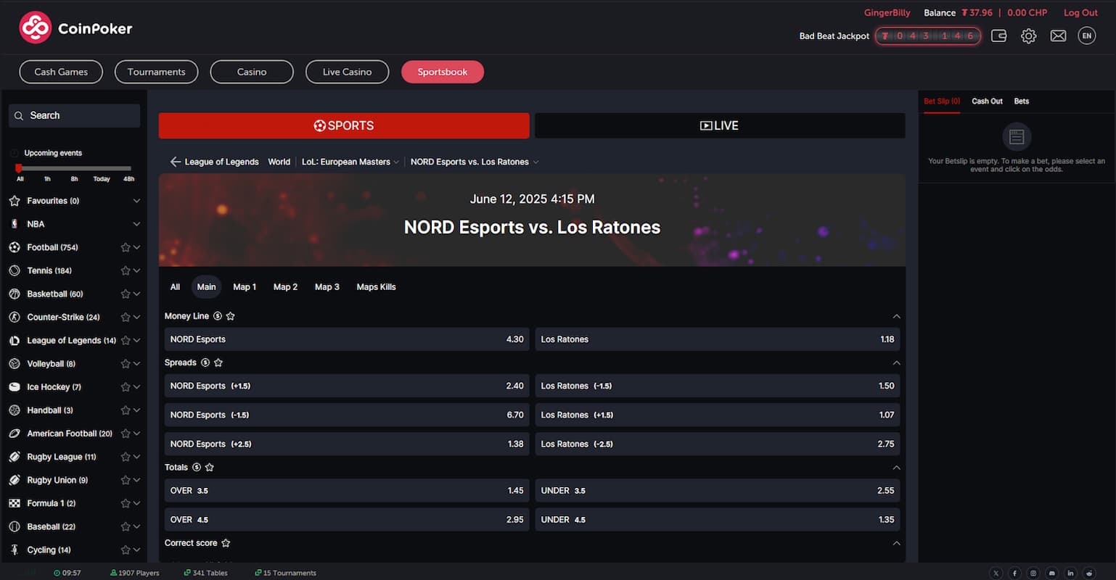Toggle favourite star for Football
This screenshot has height=580, width=1116.
pyautogui.click(x=125, y=247)
